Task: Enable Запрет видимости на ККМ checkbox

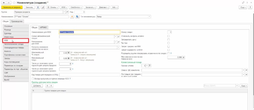Action: click(x=169, y=50)
